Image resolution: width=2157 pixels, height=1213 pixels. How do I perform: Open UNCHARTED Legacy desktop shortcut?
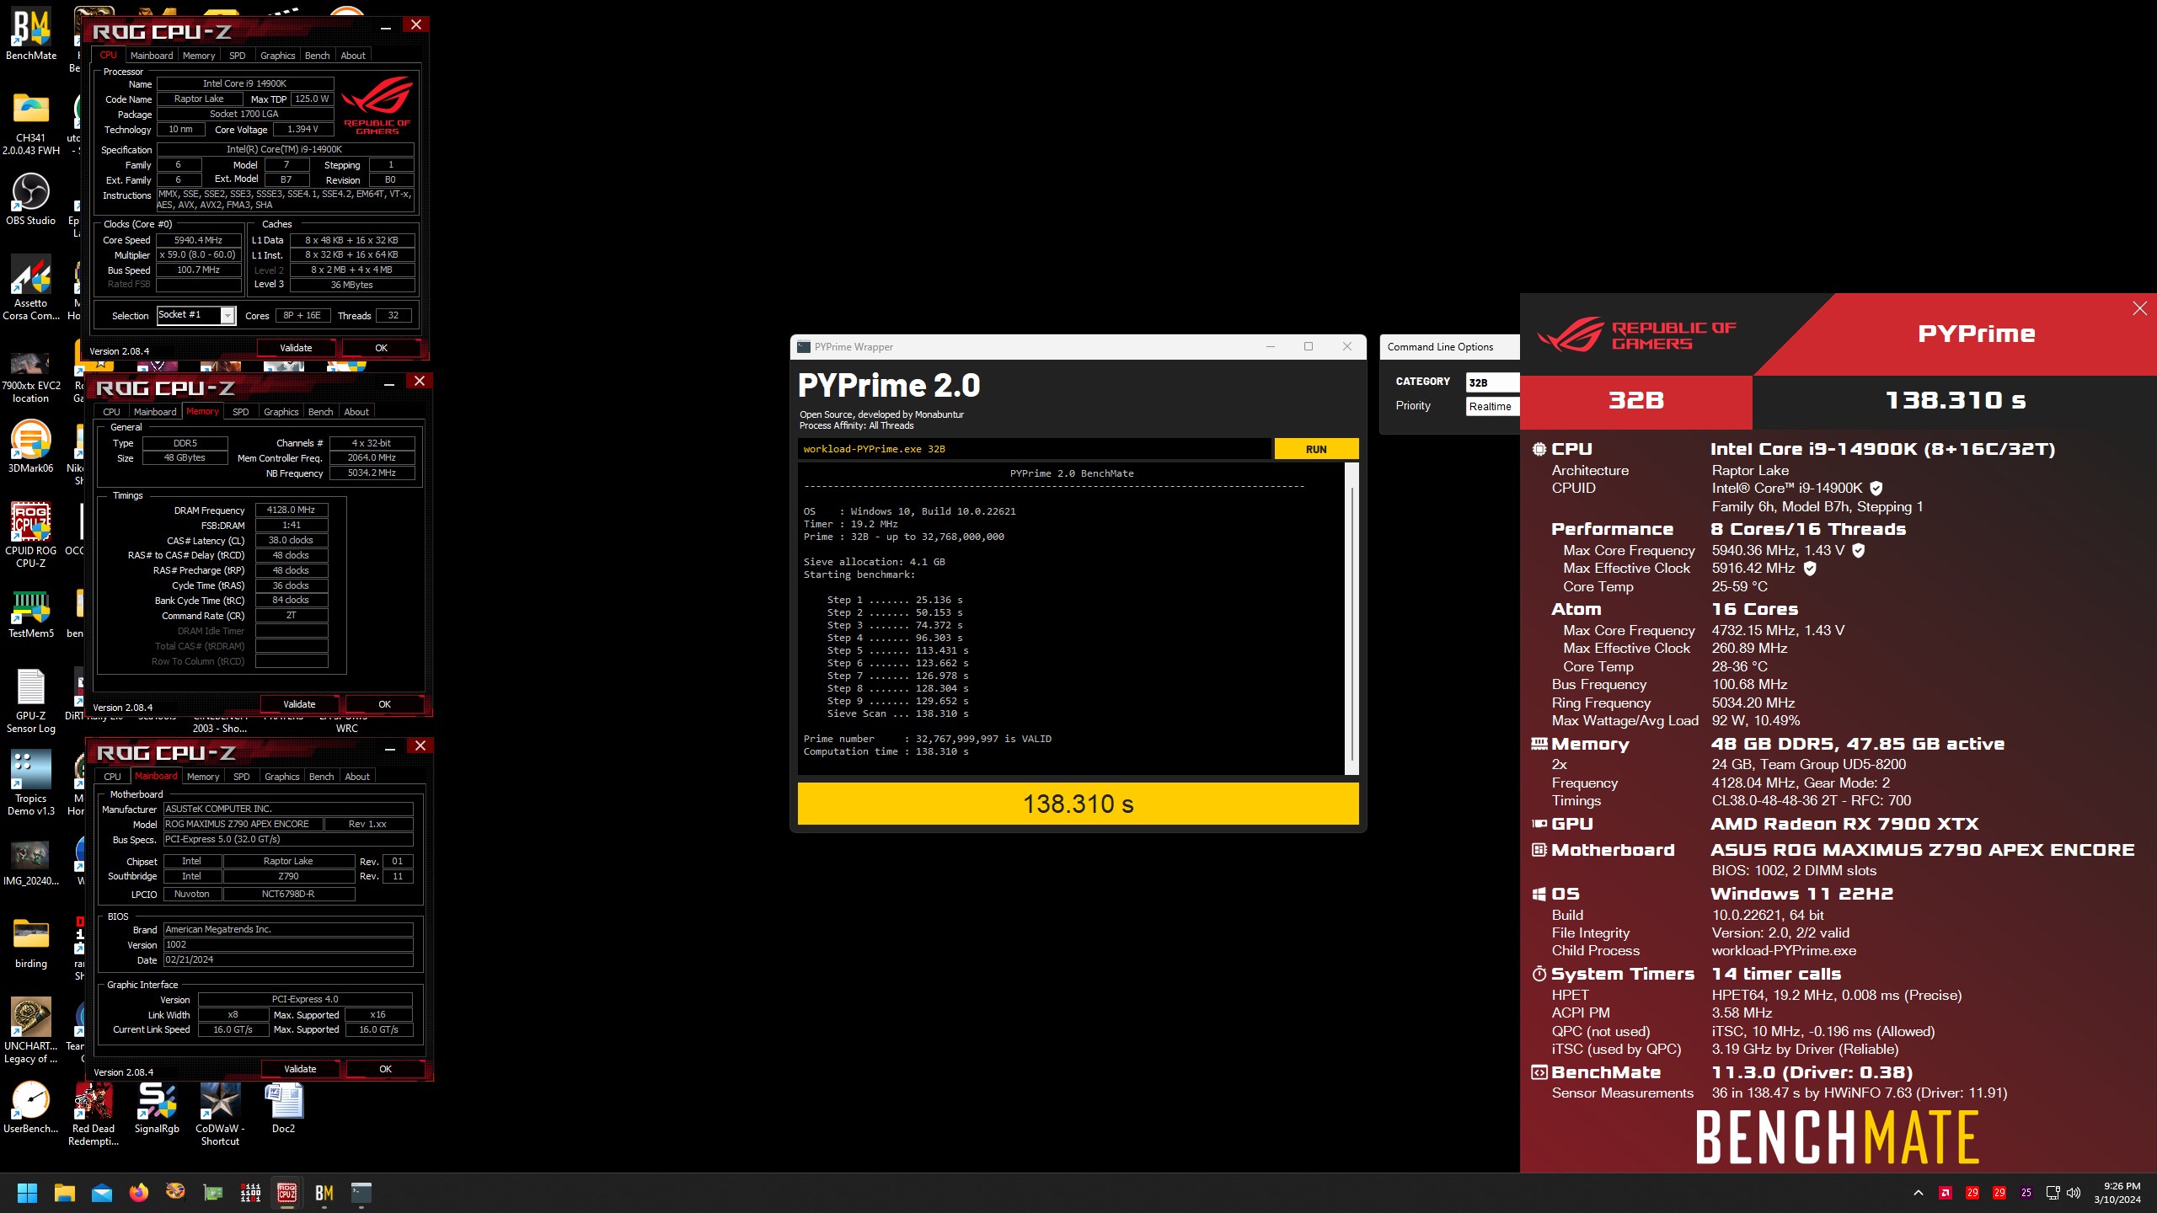coord(31,1029)
